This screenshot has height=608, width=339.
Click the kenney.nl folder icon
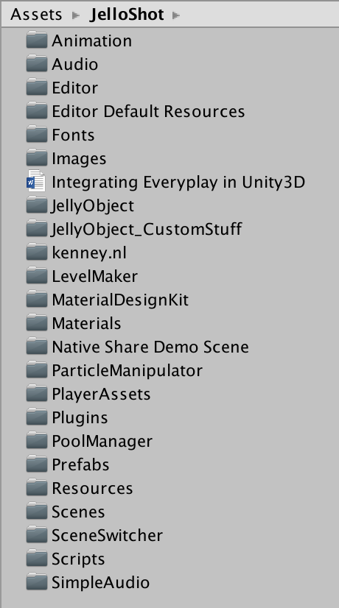(37, 252)
